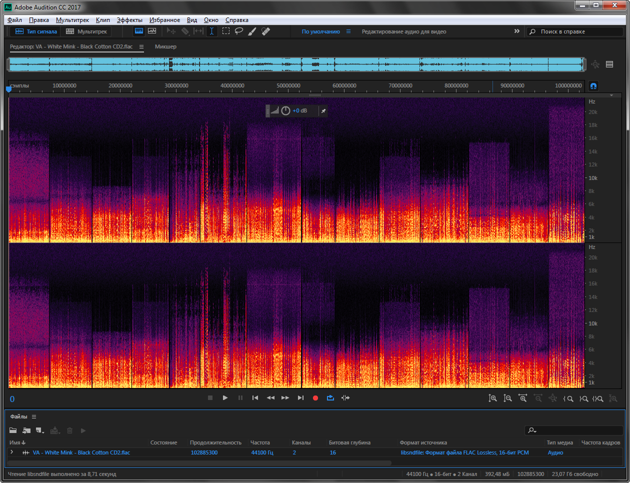Toggle spectral frequency display view
This screenshot has width=630, height=483.
(139, 31)
